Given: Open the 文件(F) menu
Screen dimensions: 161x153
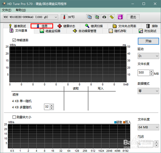Looking at the screenshot, I should pyautogui.click(x=6, y=10).
